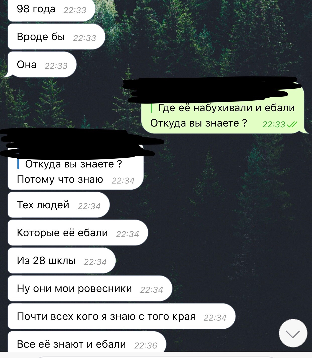Click the 22:36 timestamp on the last message
Image resolution: width=312 pixels, height=358 pixels.
point(145,345)
